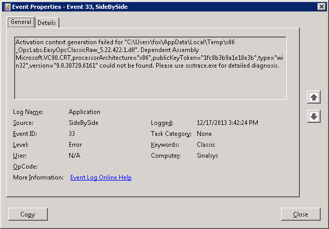The width and height of the screenshot is (329, 229).
Task: Click the Level value 'Error'
Action: [75, 145]
